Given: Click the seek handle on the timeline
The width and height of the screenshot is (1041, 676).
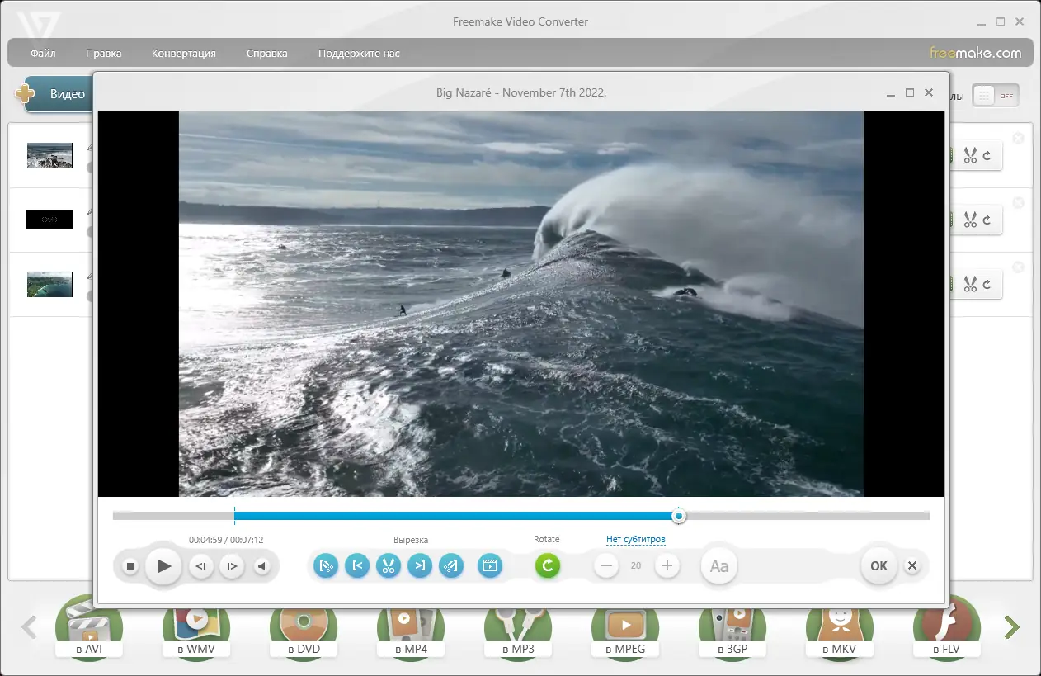Looking at the screenshot, I should 678,516.
